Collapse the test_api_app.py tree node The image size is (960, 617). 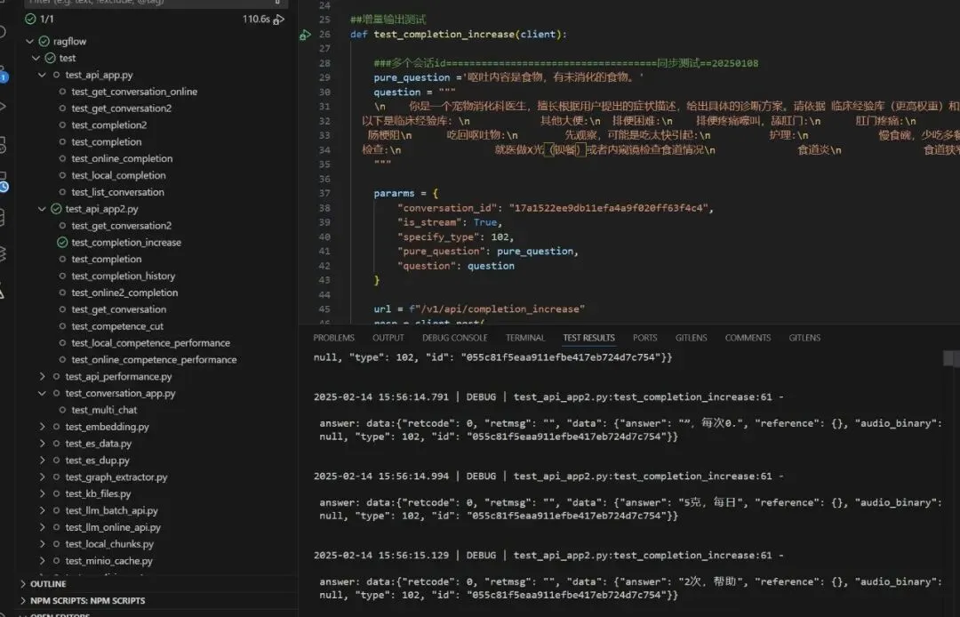pos(42,75)
